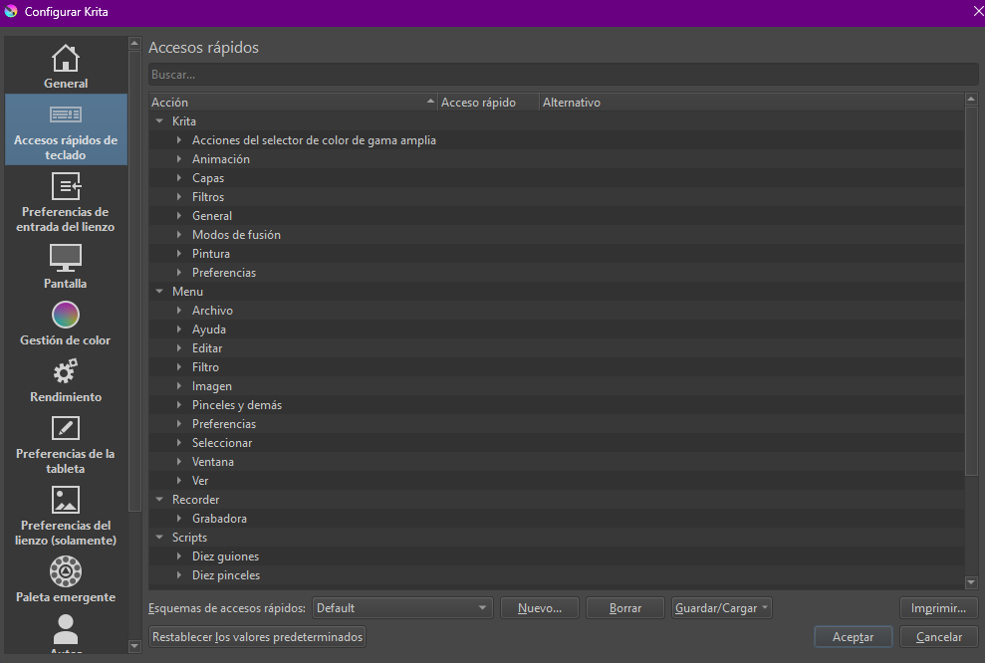The height and width of the screenshot is (663, 985).
Task: Open Preferencias de la tableta icon
Action: (66, 428)
